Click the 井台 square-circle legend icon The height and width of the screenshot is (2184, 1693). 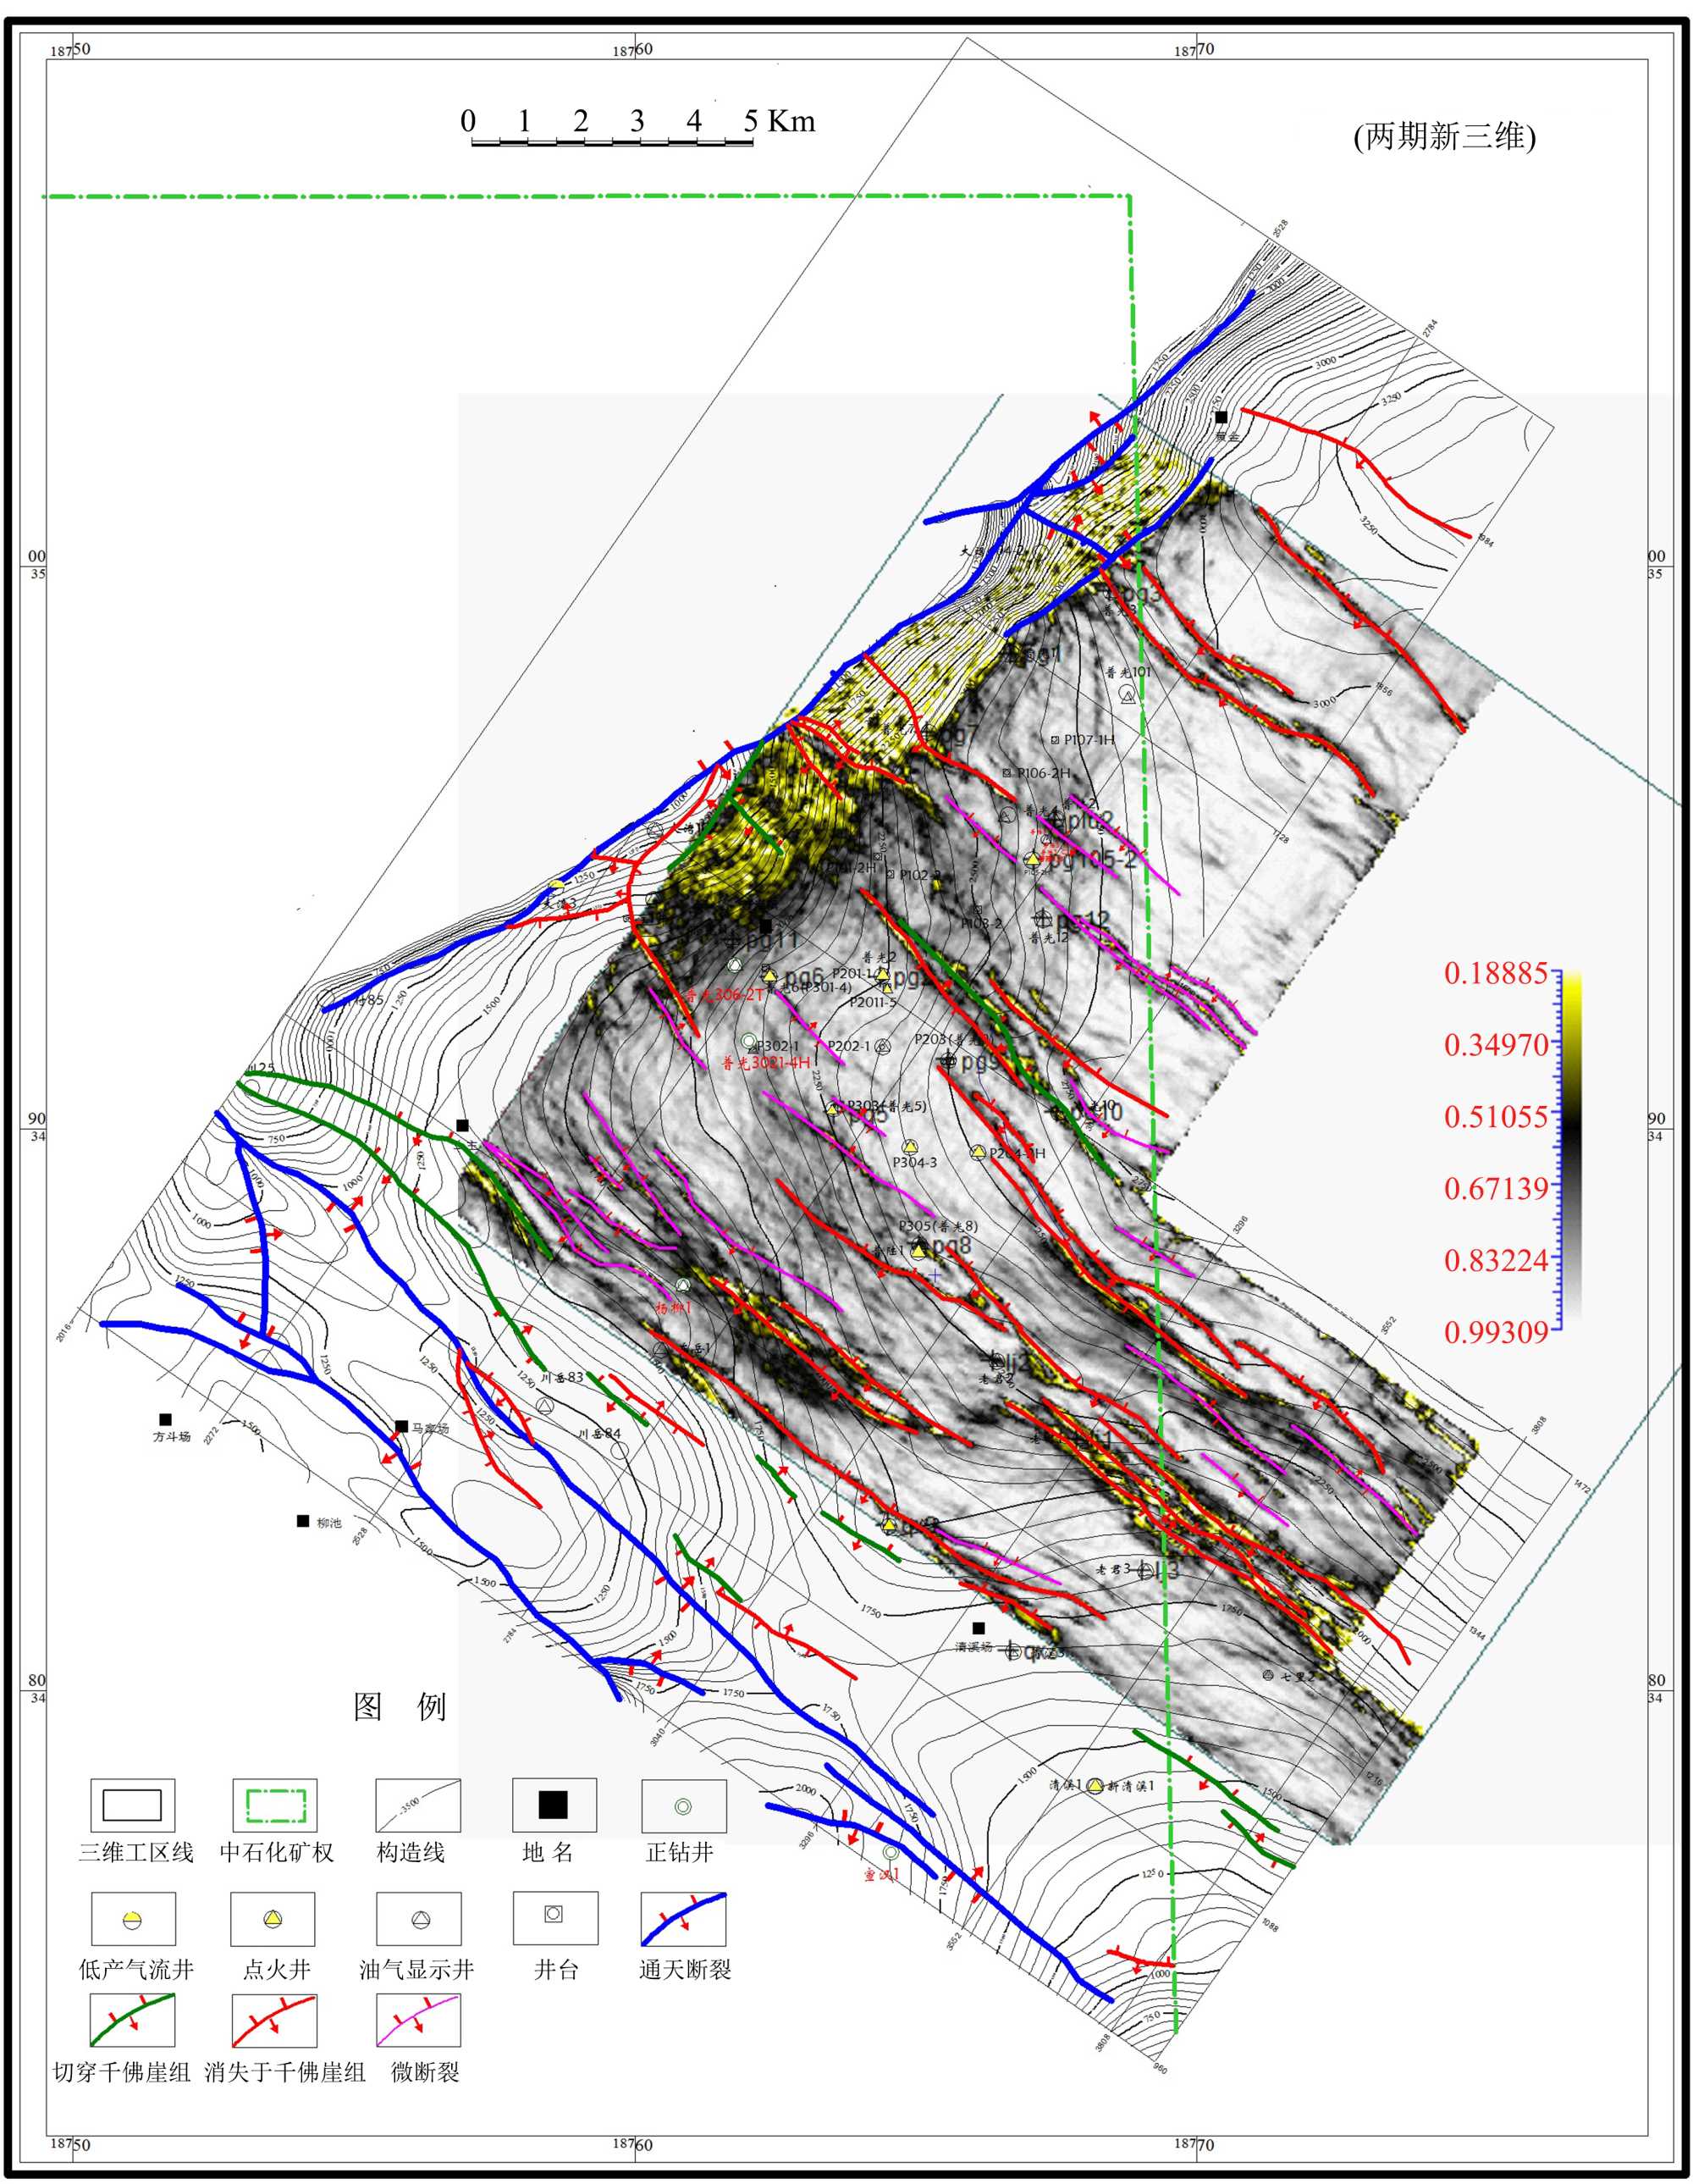coord(554,1914)
